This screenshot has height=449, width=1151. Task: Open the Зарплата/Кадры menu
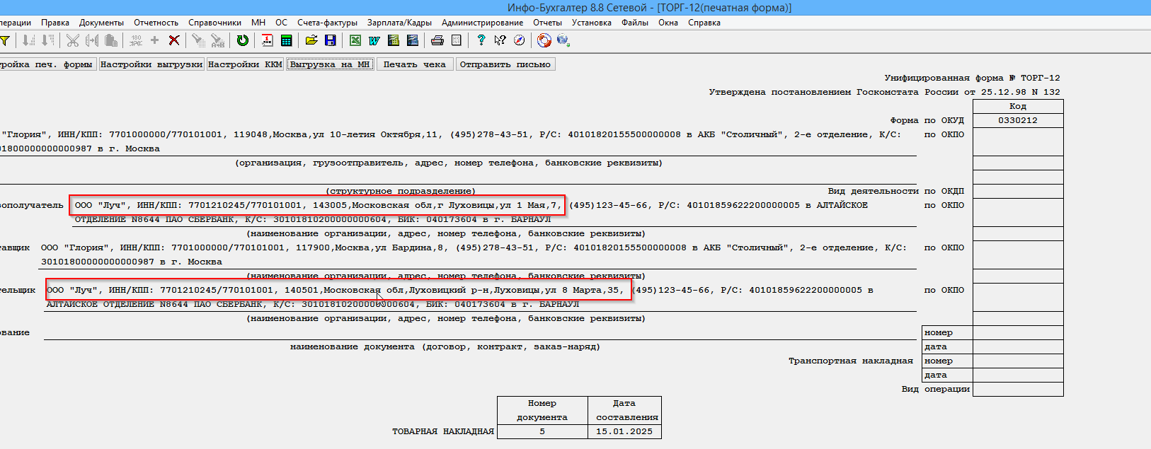click(x=400, y=23)
